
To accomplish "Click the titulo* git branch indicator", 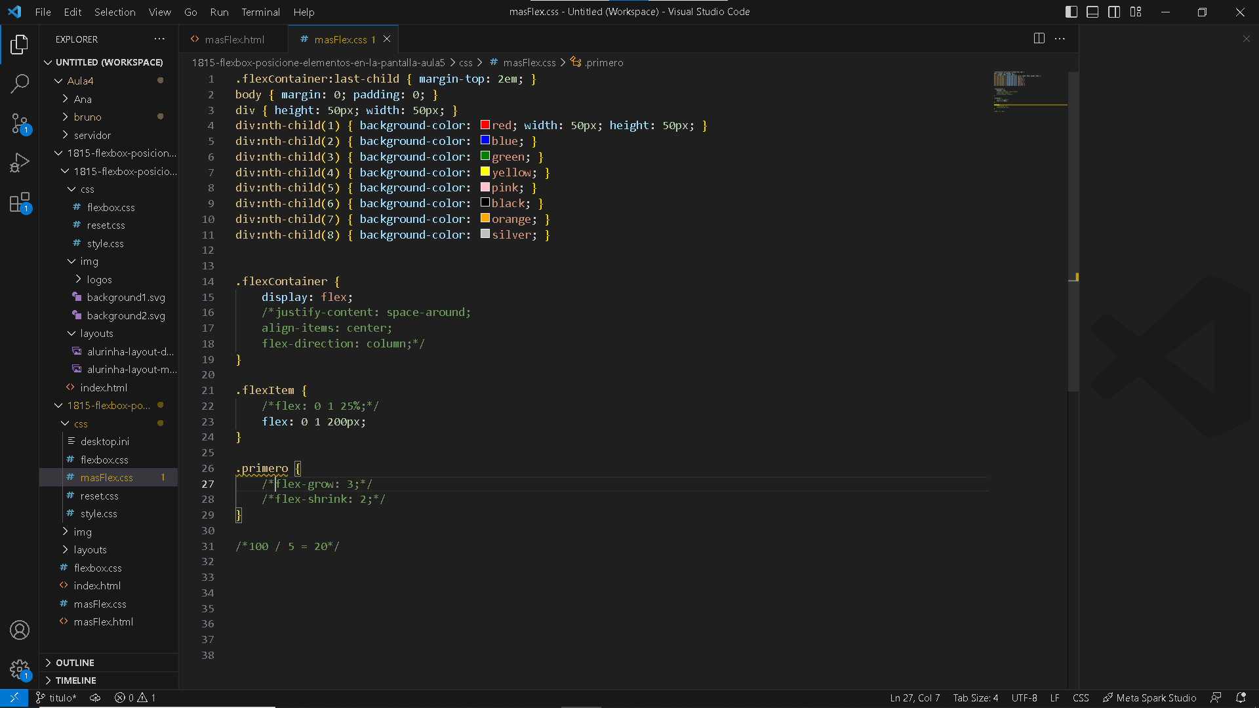I will click(x=56, y=698).
